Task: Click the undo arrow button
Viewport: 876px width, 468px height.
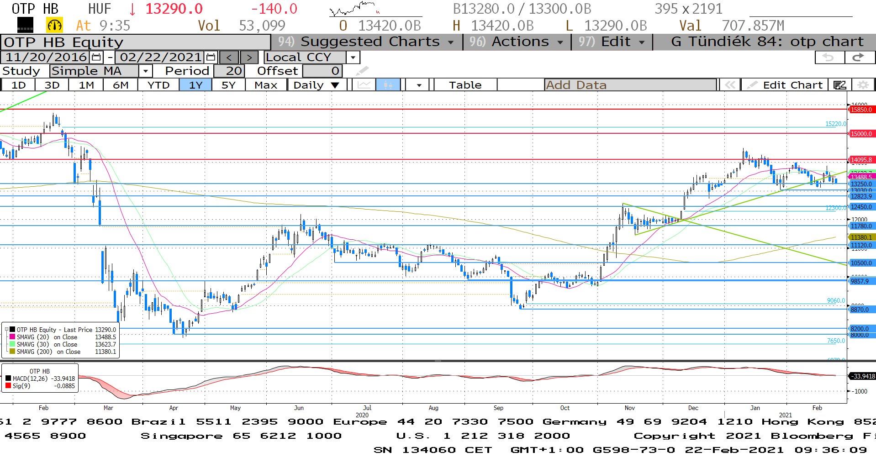Action: click(829, 58)
